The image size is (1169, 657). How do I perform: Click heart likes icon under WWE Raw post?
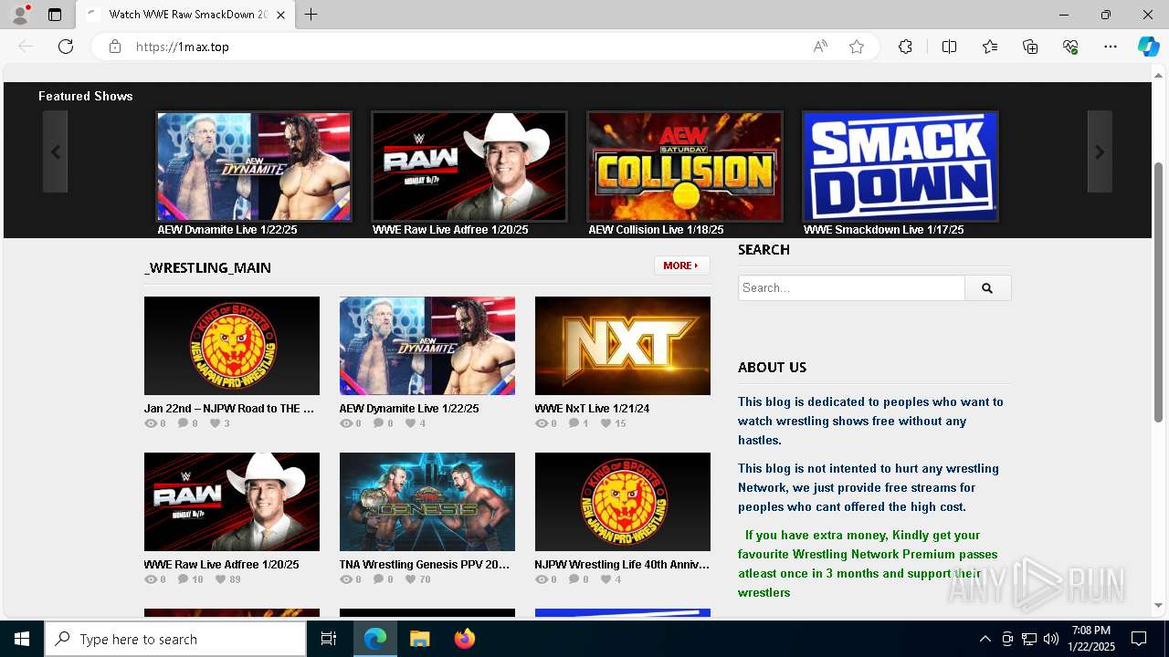pyautogui.click(x=221, y=579)
